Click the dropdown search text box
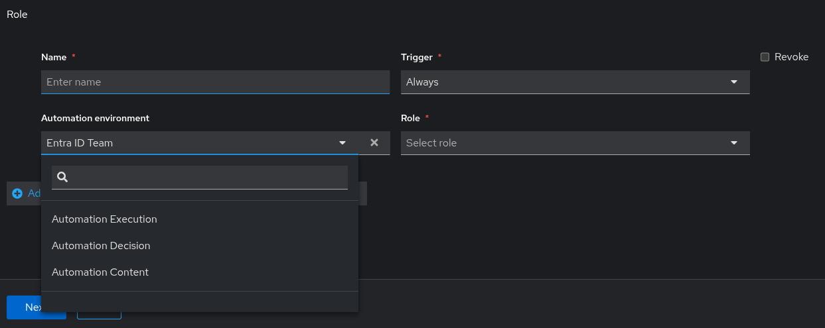 click(x=208, y=177)
